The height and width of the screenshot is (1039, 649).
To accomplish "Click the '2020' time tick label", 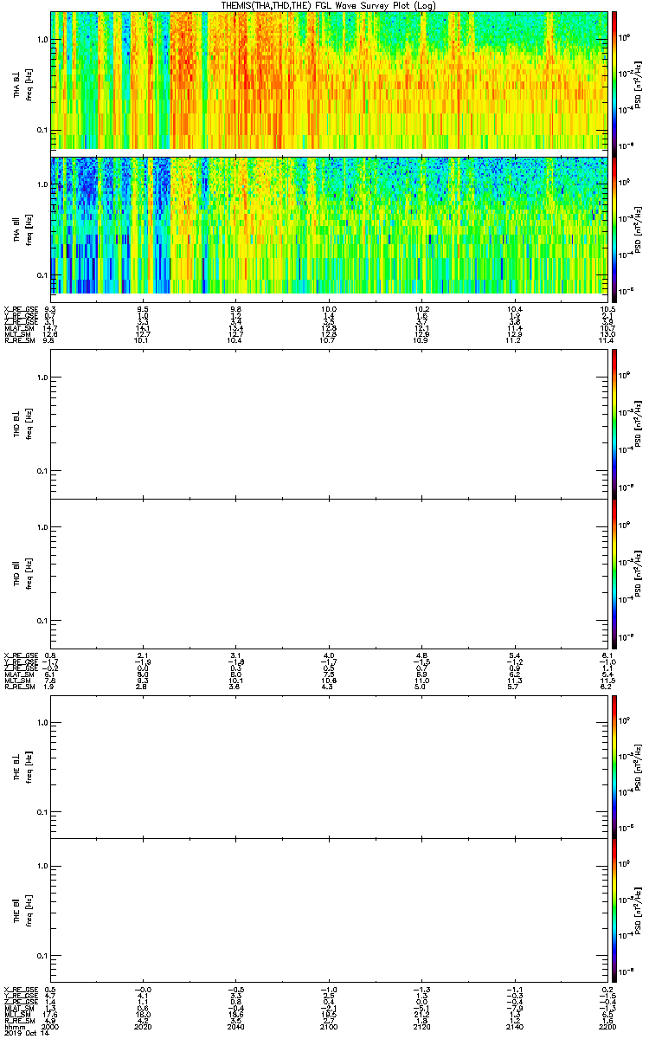I will tap(144, 1026).
